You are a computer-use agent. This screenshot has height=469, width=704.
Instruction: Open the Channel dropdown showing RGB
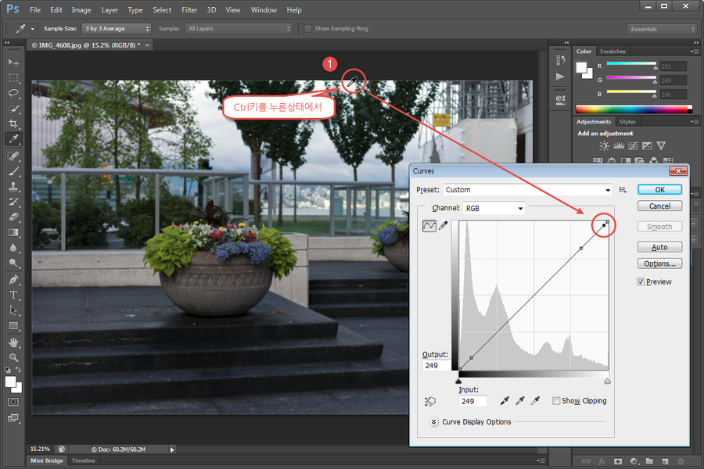point(494,208)
